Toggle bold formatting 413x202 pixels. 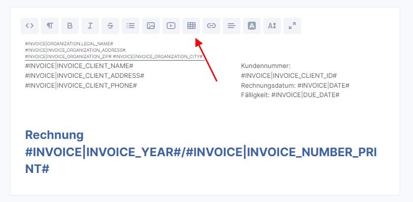click(x=70, y=26)
